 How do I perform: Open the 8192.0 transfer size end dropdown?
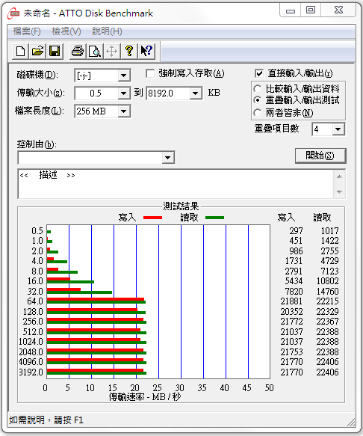coord(196,93)
